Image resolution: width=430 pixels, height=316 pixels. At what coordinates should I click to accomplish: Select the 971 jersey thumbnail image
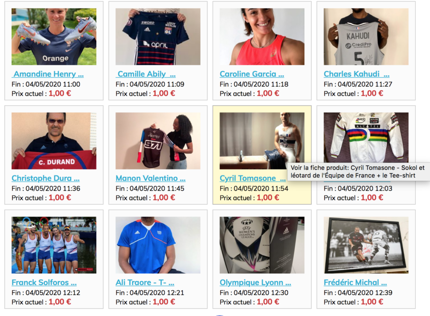coord(158,141)
